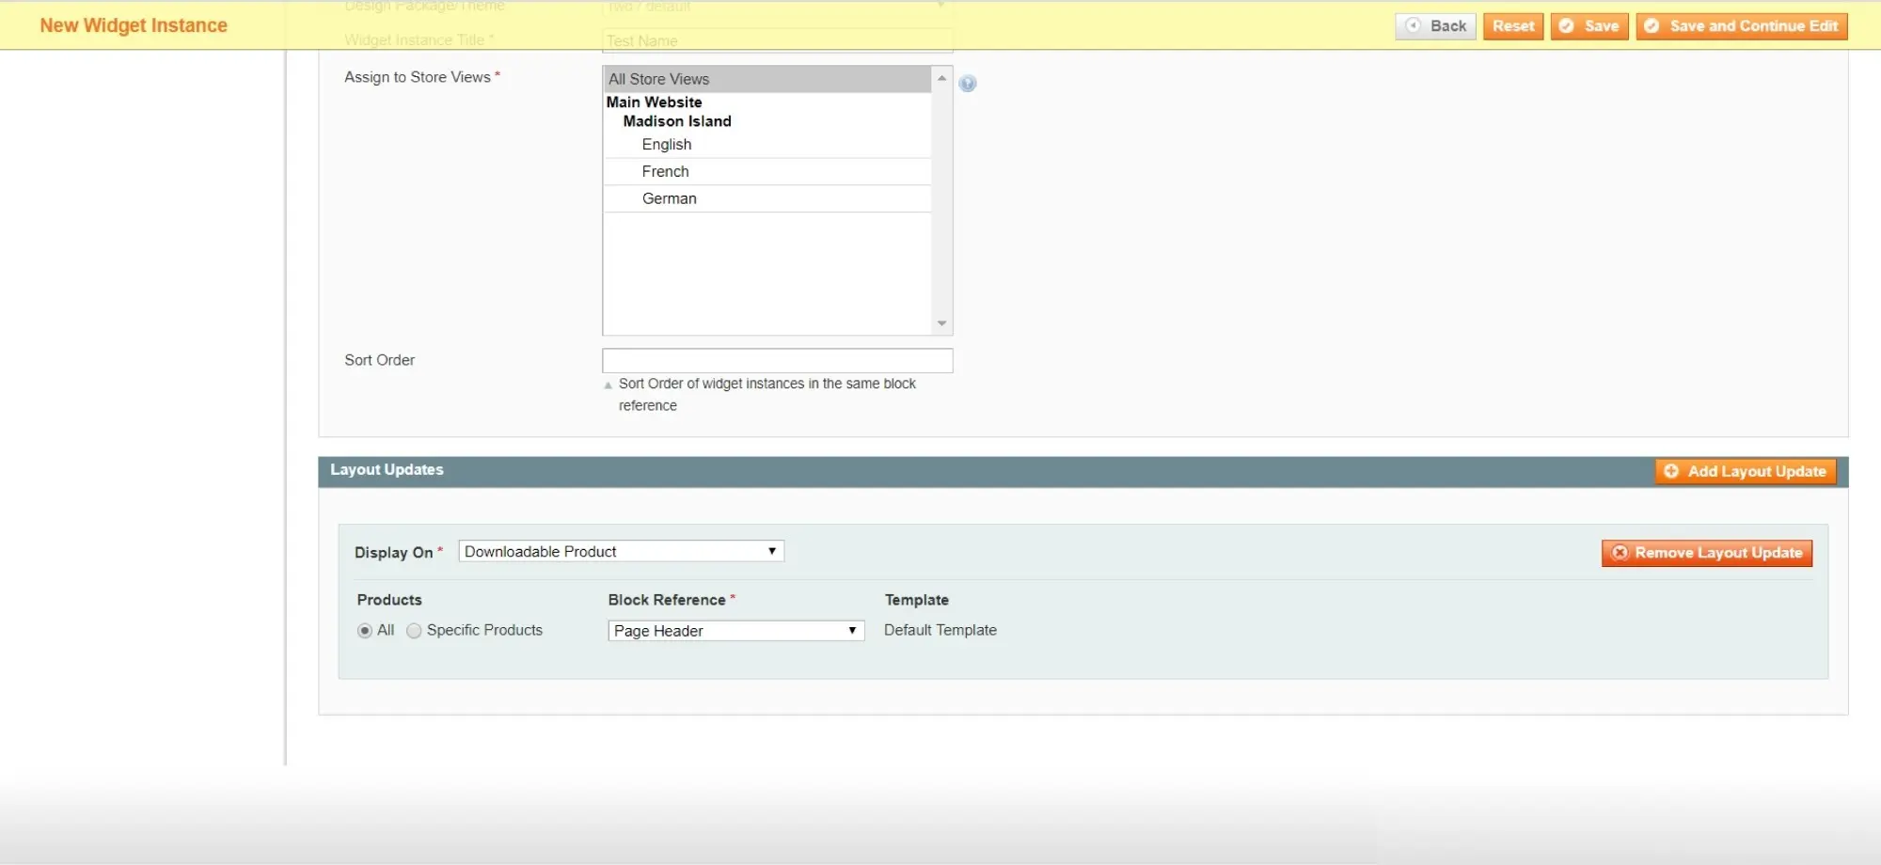Select All Store Views option
The width and height of the screenshot is (1881, 865).
[x=767, y=79]
